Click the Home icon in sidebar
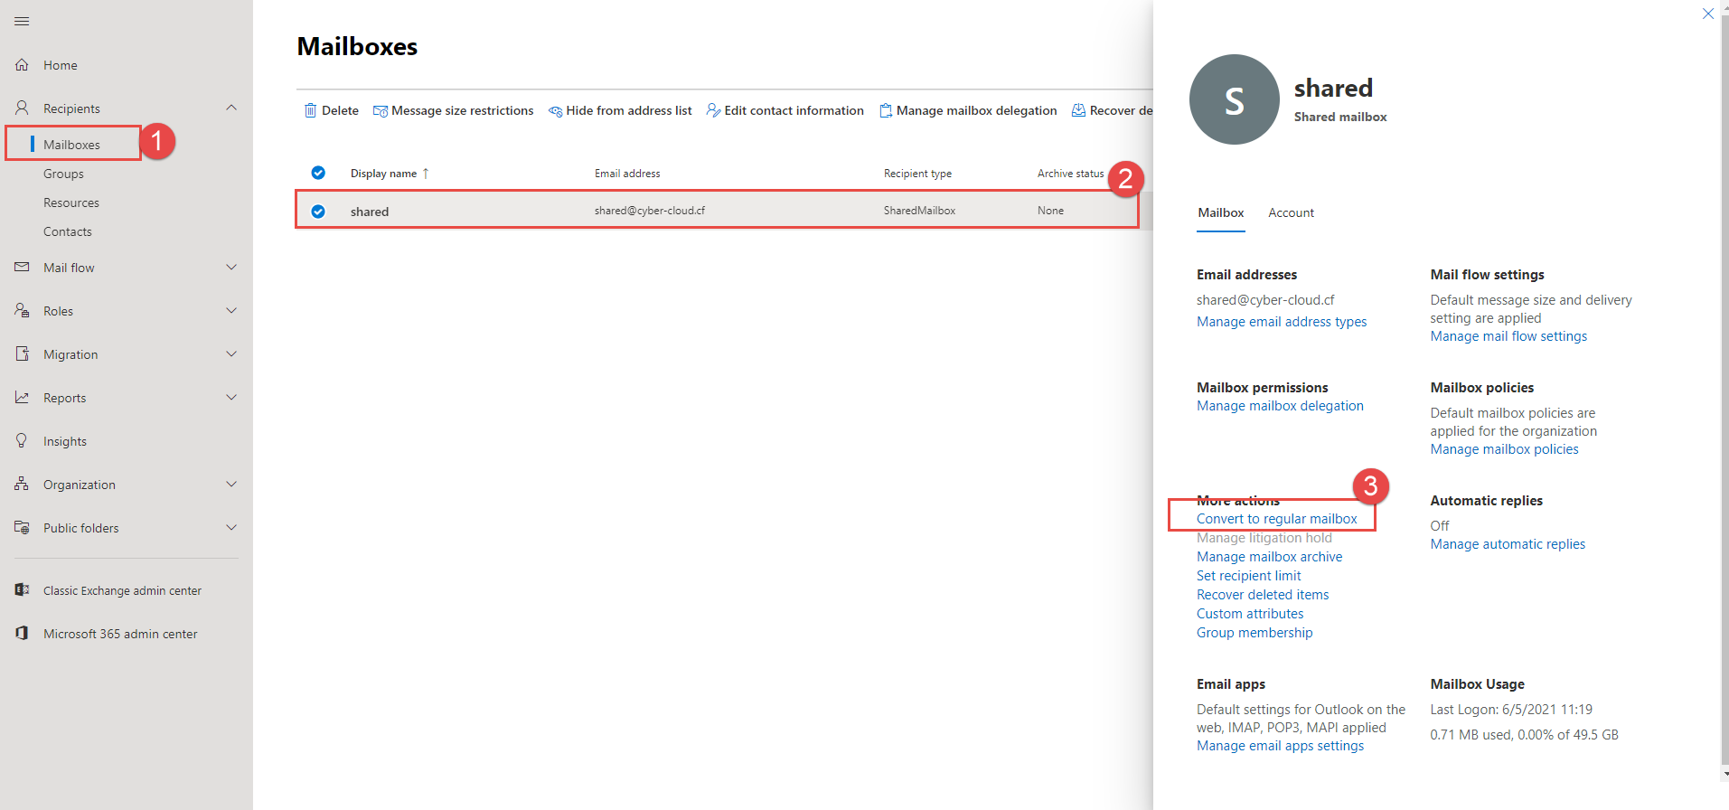 click(22, 65)
